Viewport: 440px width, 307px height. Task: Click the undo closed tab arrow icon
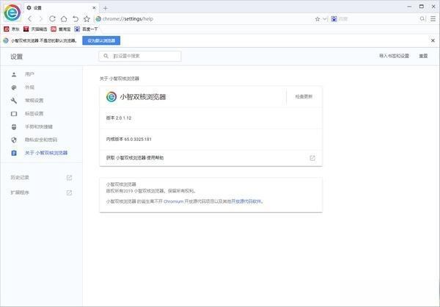76,19
